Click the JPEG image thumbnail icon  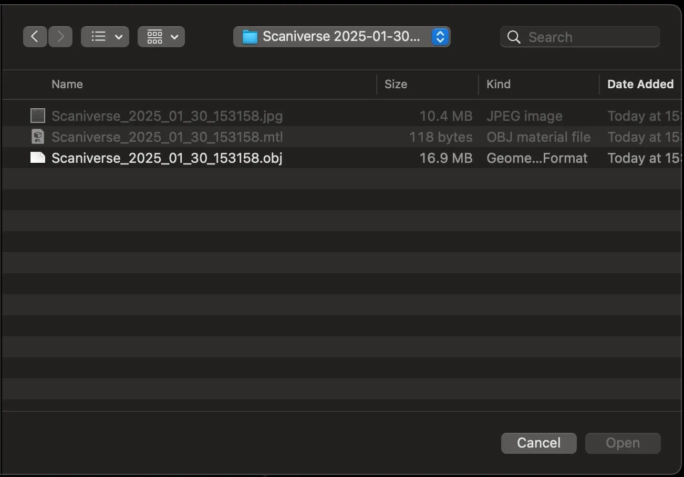click(x=38, y=116)
